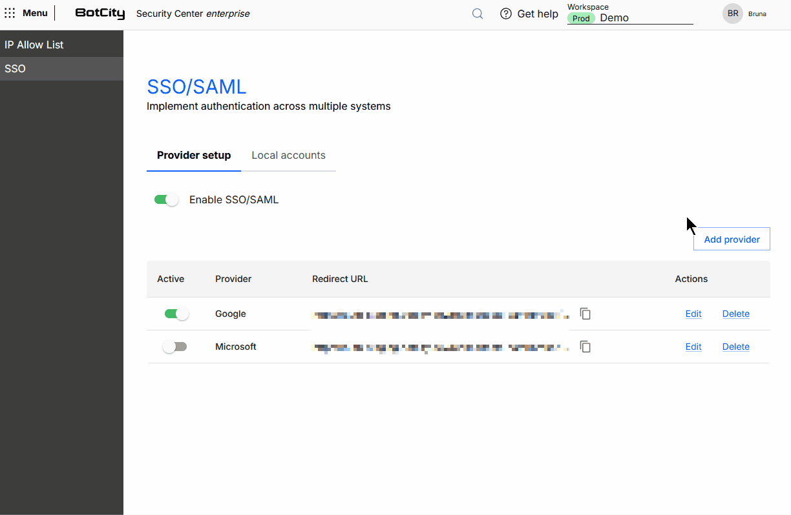Viewport: 791px width, 515px height.
Task: Click the Redirect URL column header
Action: pyautogui.click(x=340, y=279)
